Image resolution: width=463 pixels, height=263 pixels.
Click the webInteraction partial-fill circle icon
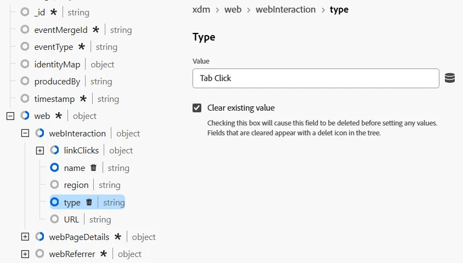click(x=40, y=133)
